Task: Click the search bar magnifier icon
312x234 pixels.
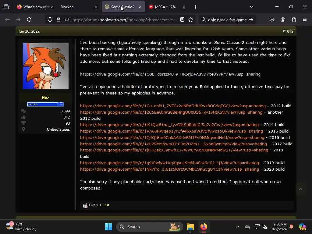Action: click(x=204, y=19)
